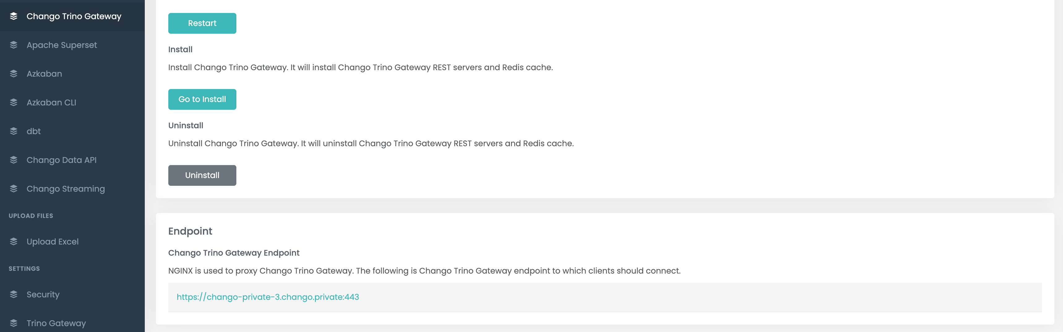The height and width of the screenshot is (332, 1063).
Task: Click the Chango Data API layers icon
Action: coord(14,160)
